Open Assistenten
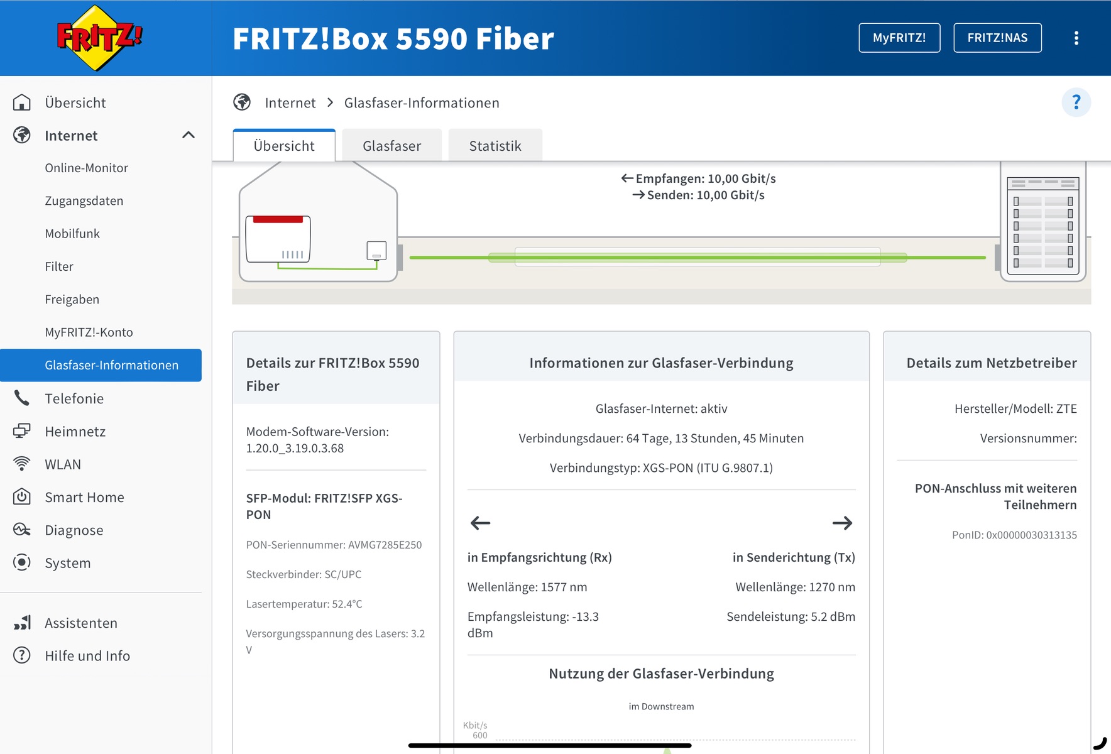1111x754 pixels. [81, 623]
